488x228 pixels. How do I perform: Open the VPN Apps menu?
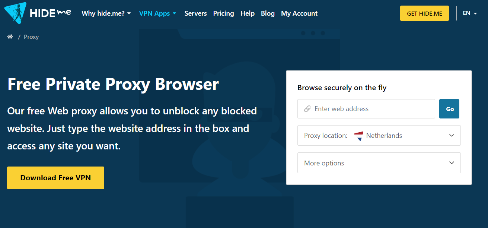click(x=157, y=13)
